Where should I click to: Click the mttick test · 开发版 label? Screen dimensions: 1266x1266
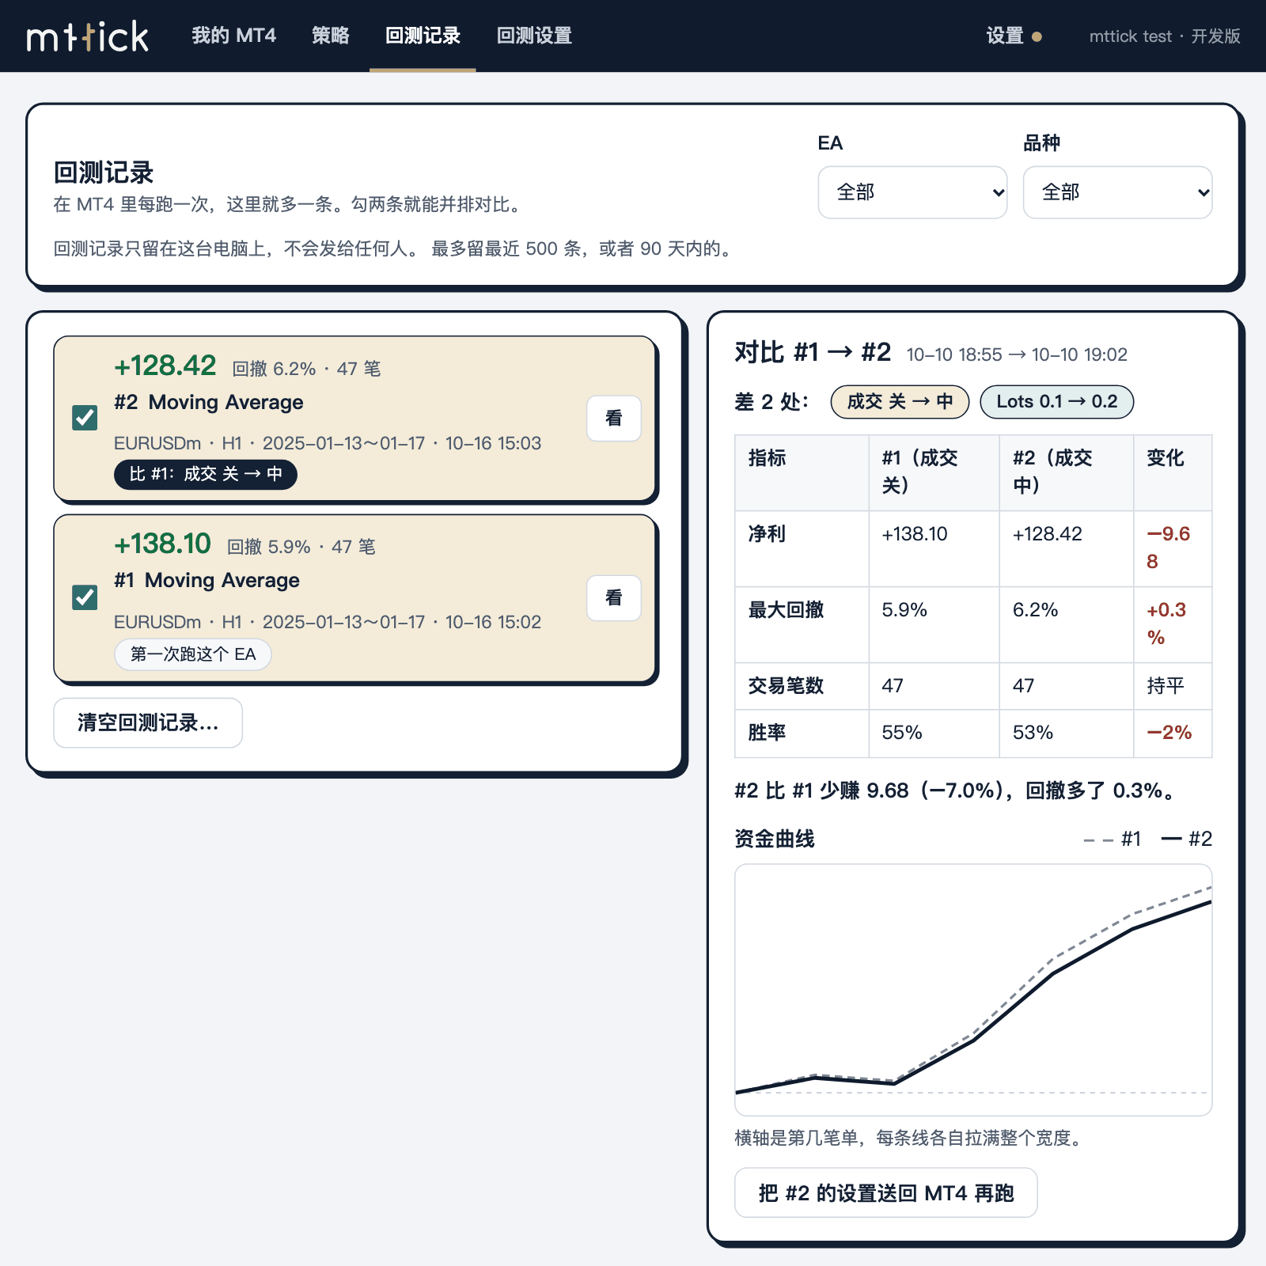pos(1165,36)
